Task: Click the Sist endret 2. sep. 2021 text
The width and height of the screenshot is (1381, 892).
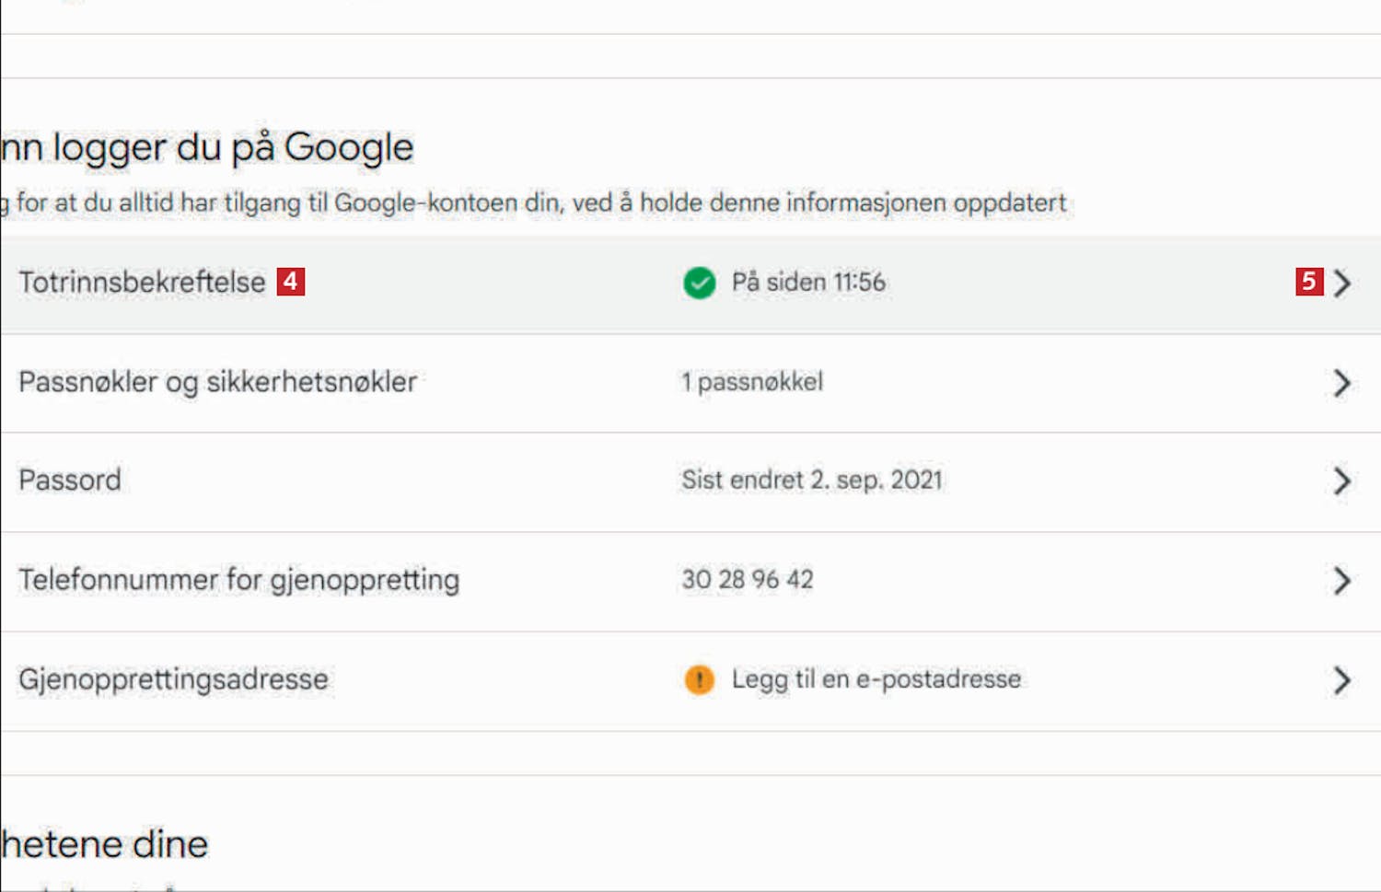Action: [812, 481]
